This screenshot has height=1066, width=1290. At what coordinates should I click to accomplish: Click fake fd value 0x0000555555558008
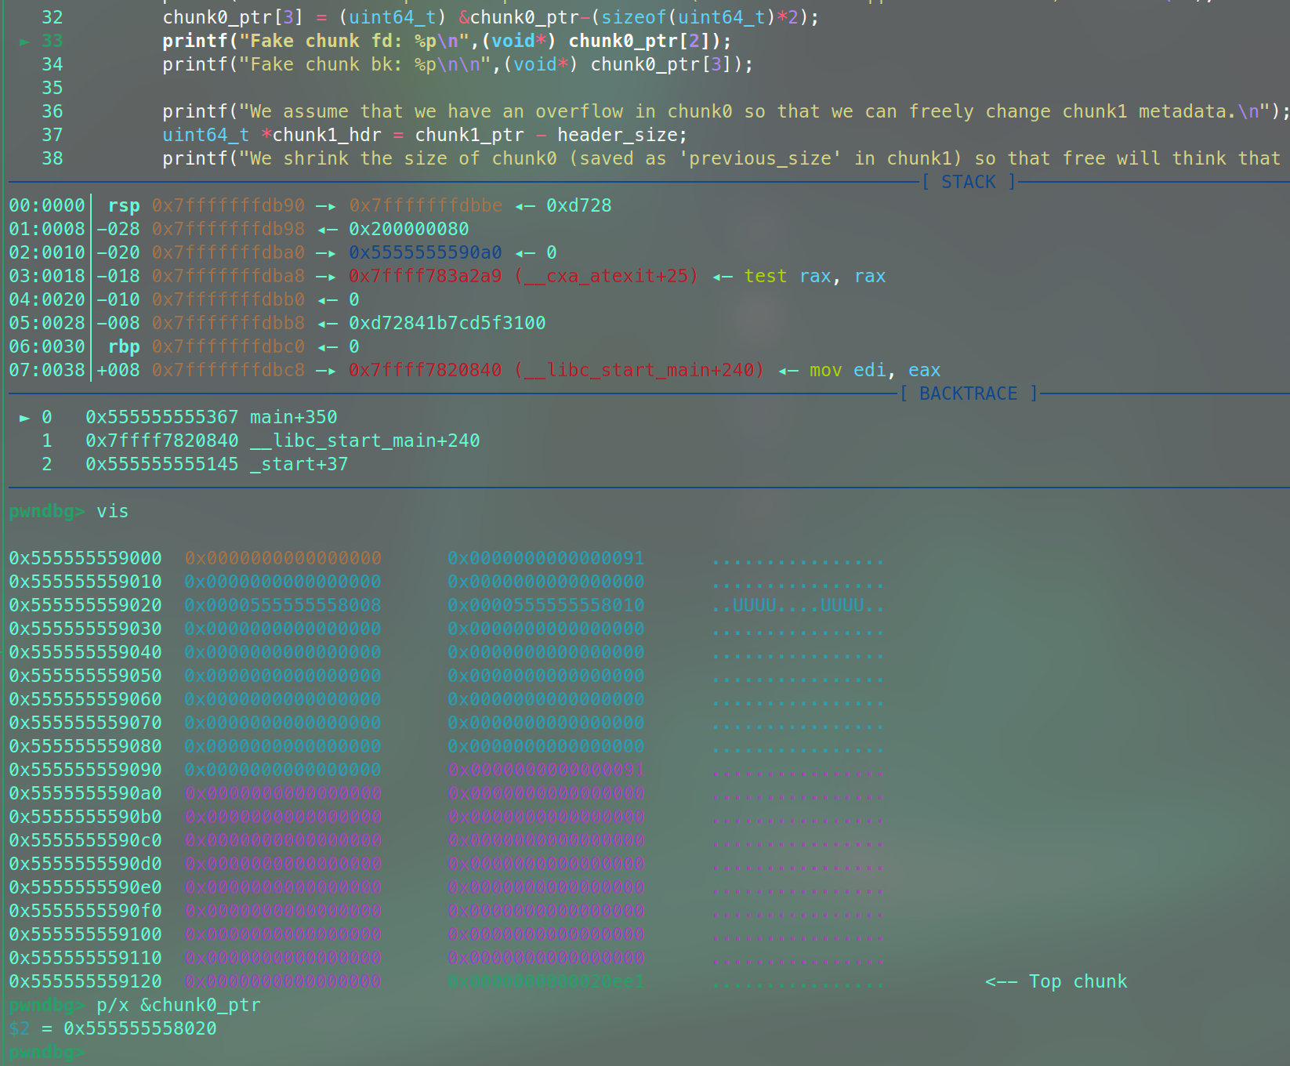pyautogui.click(x=283, y=605)
